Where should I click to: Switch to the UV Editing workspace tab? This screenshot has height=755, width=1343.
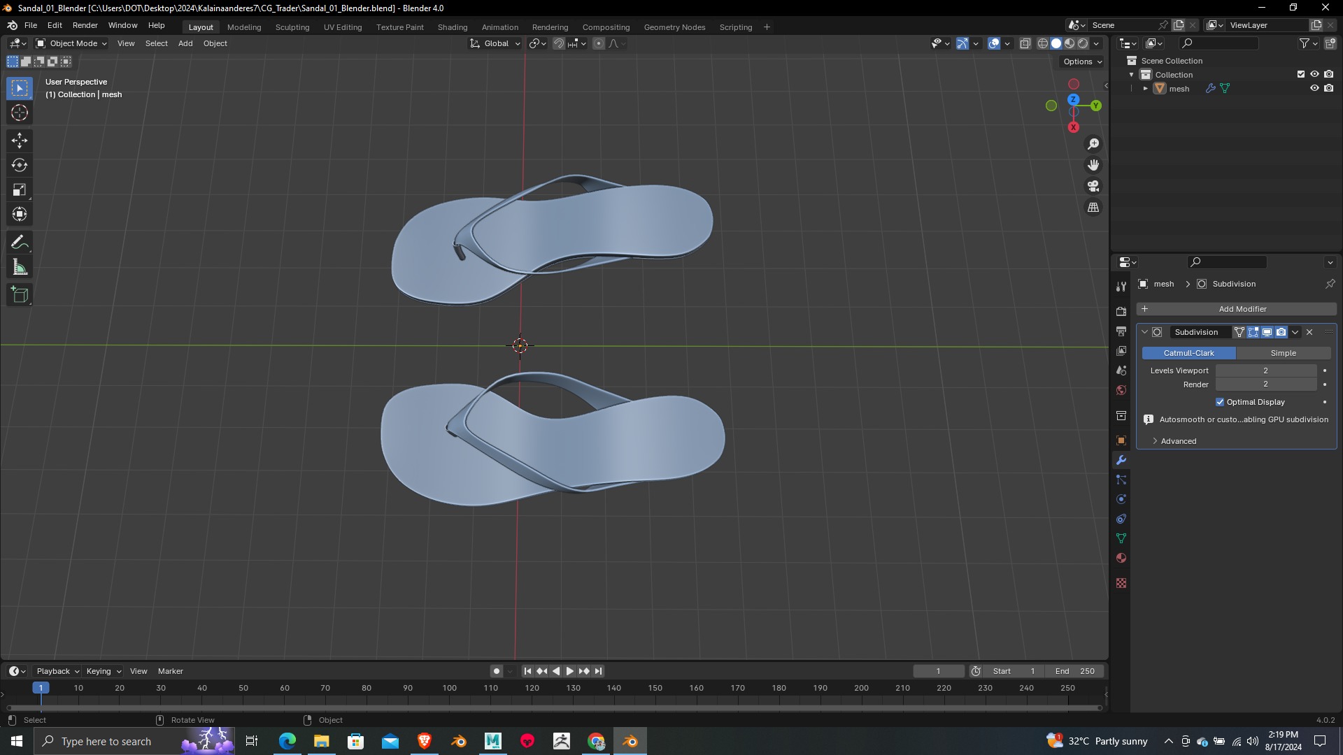point(343,27)
